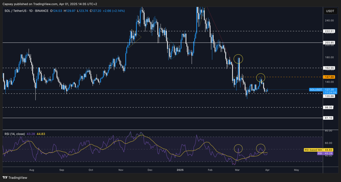Click the close value C127.20 in legend
Screen dimensions: 341x182
95,11
